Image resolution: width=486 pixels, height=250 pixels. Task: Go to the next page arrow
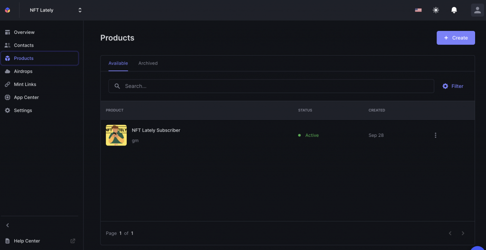pyautogui.click(x=463, y=233)
